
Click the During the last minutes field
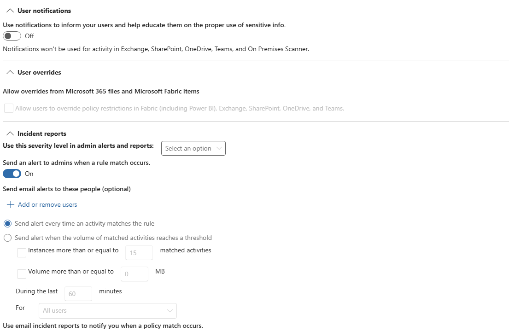(x=78, y=294)
